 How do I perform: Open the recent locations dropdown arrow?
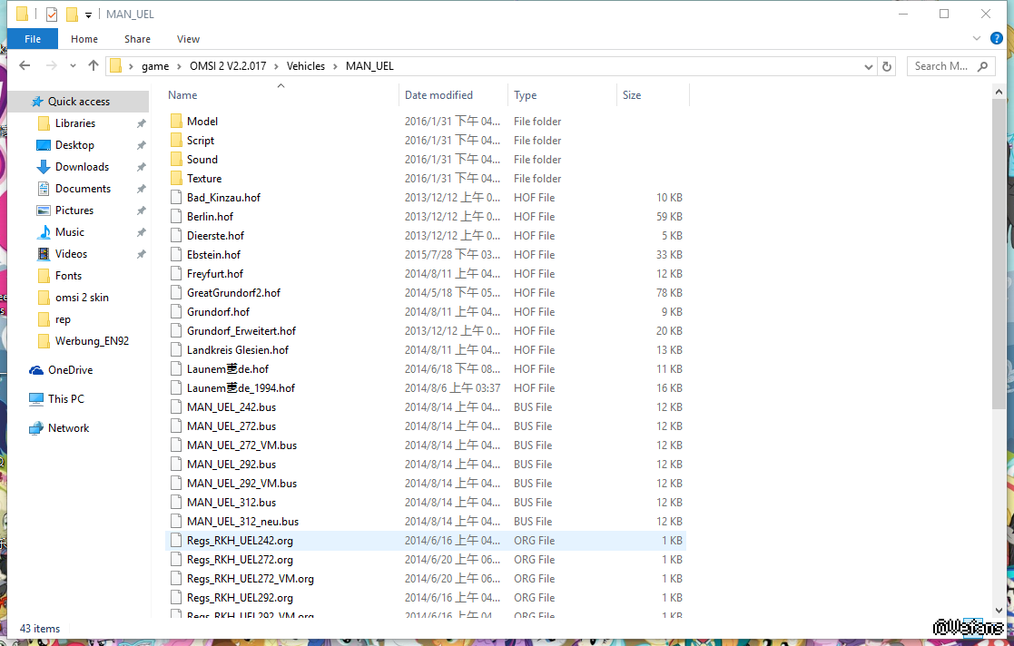[73, 66]
